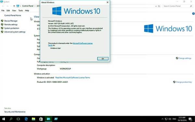195x122 pixels.
Task: Launch Microsoft Edge from taskbar
Action: coord(26,119)
